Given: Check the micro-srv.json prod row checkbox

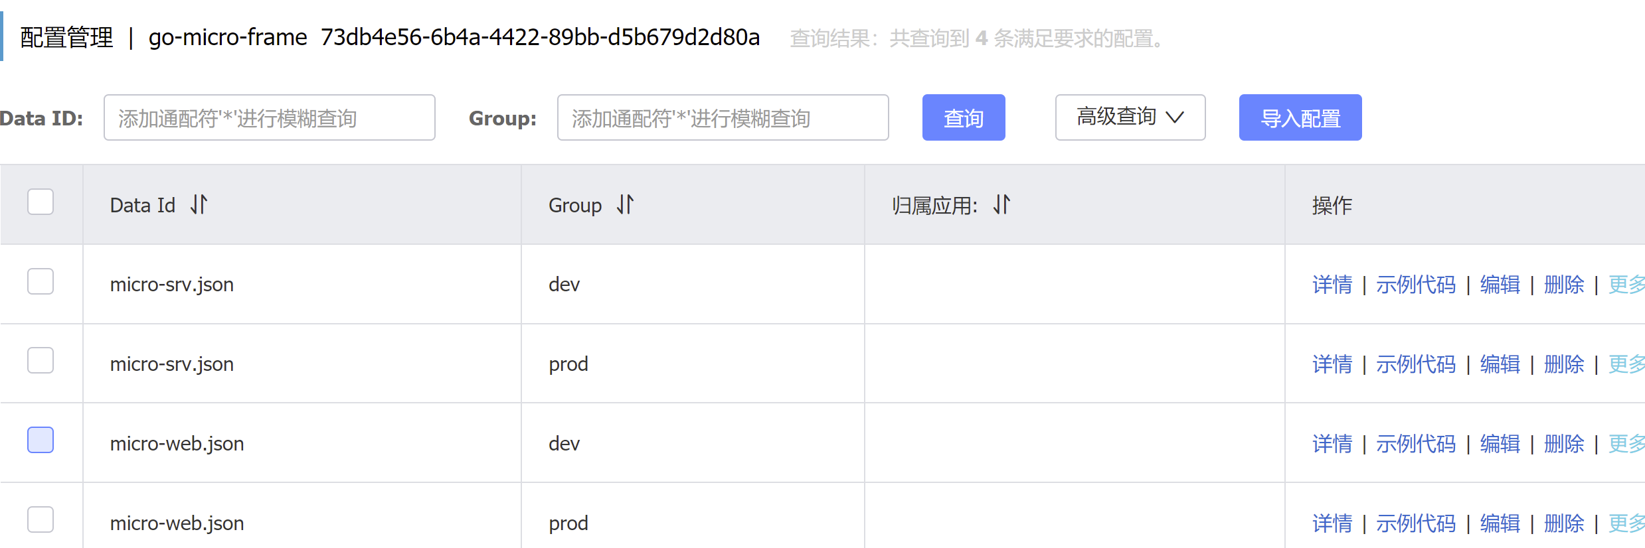Looking at the screenshot, I should click(41, 360).
